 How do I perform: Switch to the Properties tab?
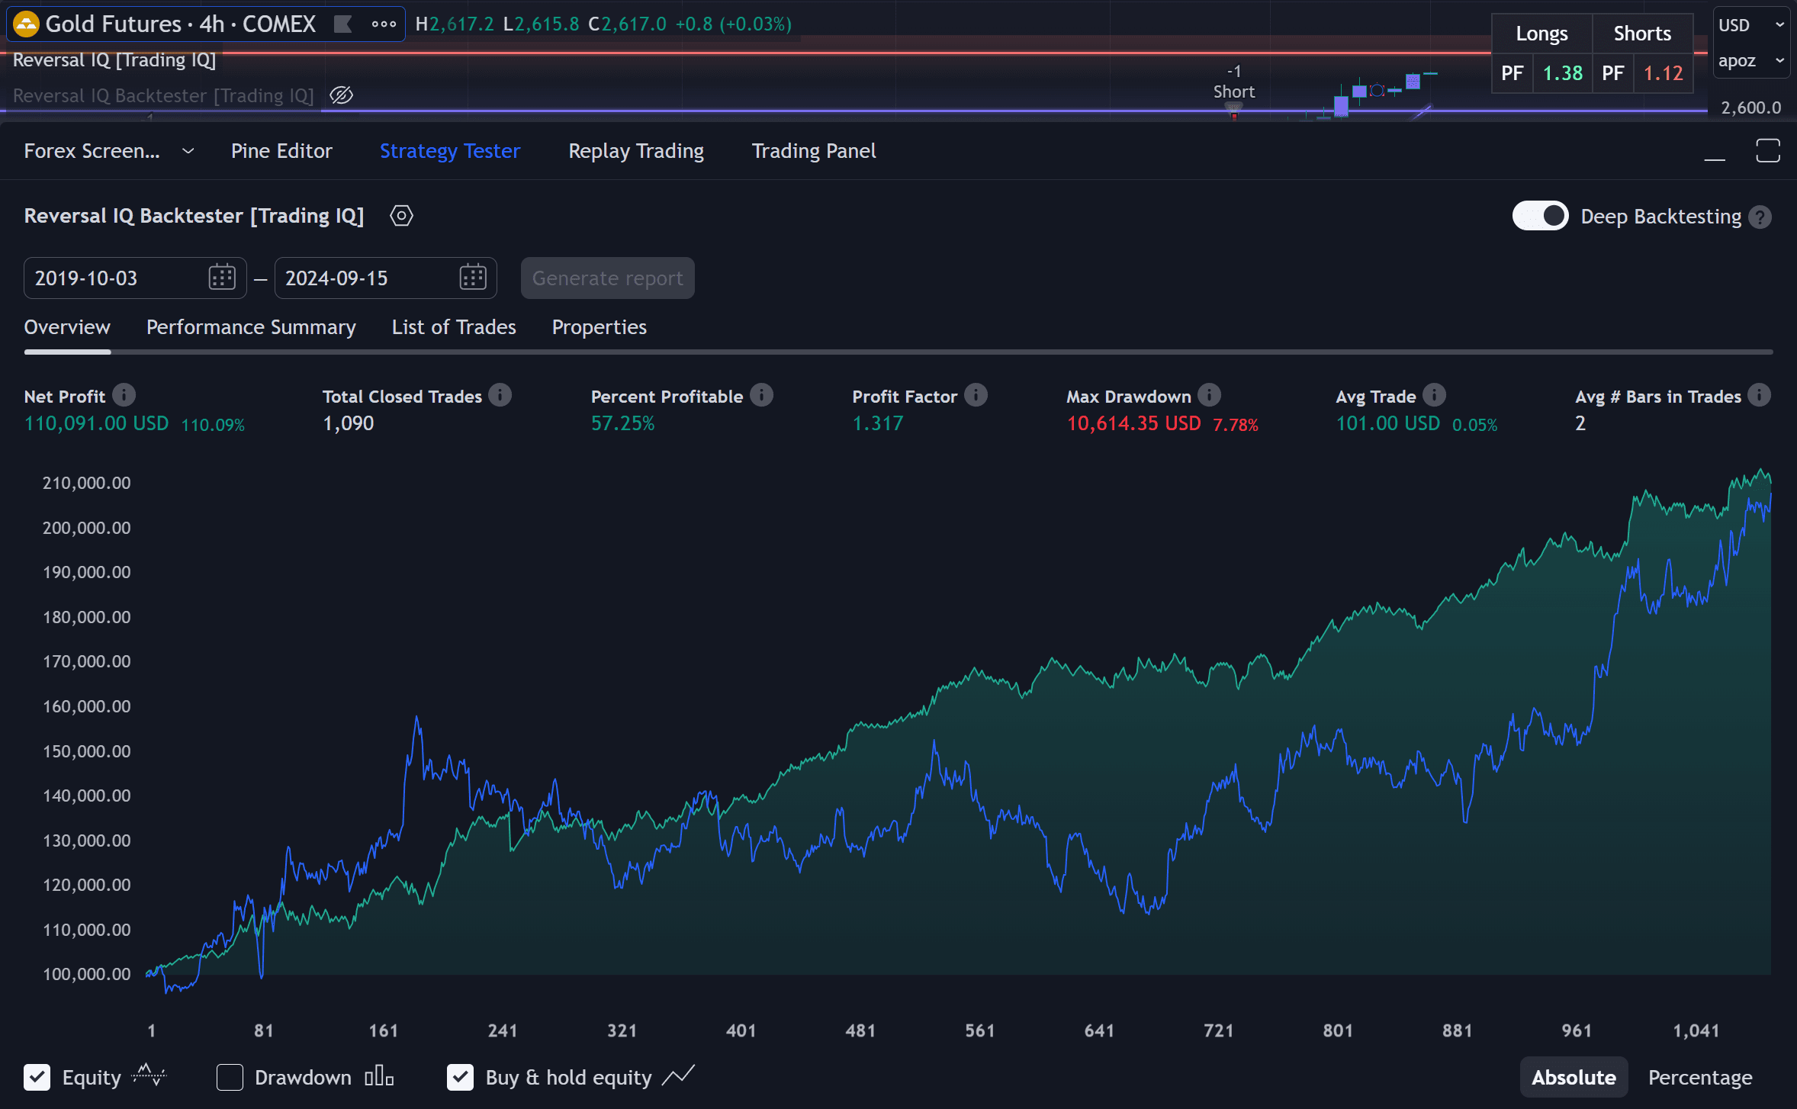point(600,327)
